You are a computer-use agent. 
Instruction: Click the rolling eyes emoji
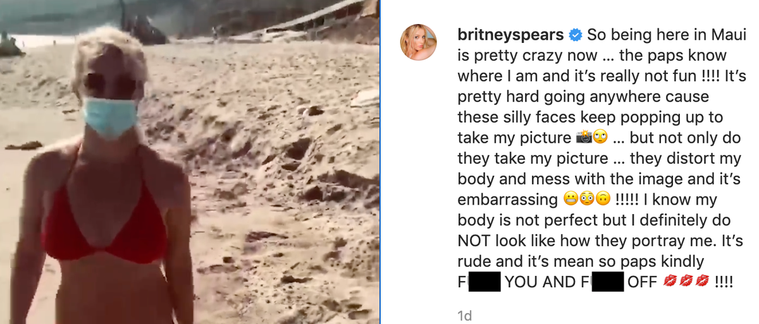[600, 138]
